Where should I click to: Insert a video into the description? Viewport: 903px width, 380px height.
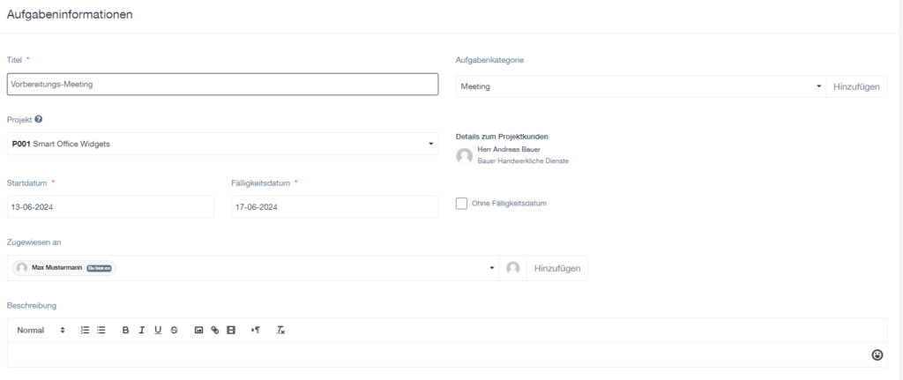pos(231,330)
